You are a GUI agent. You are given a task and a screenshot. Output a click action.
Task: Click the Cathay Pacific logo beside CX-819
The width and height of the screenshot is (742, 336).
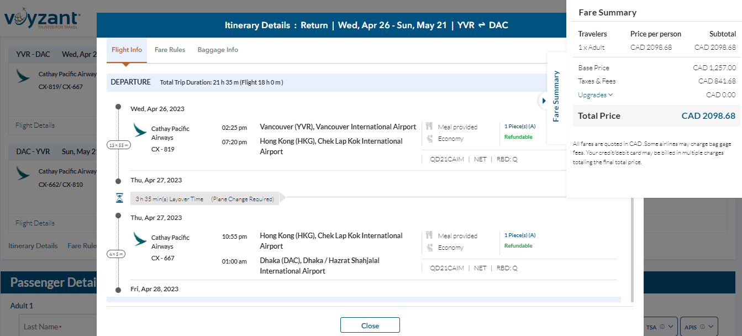pos(140,131)
